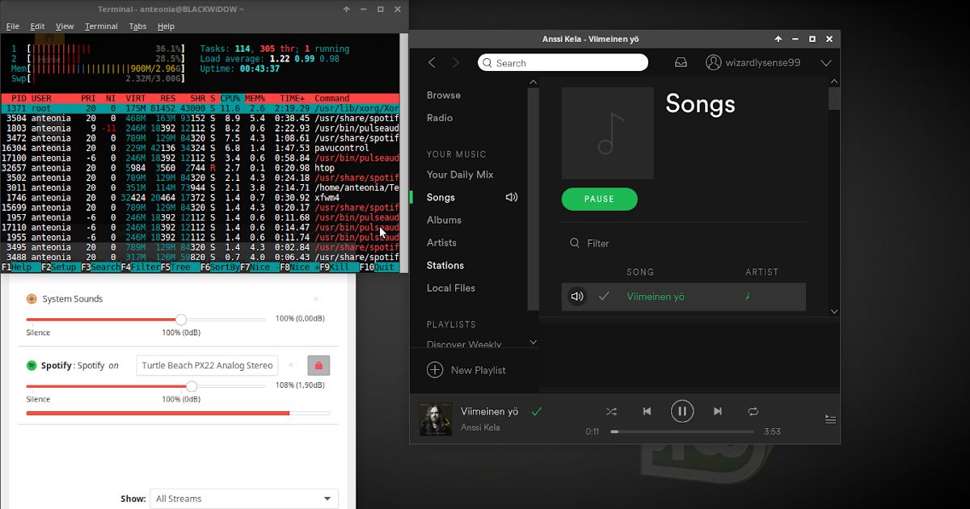970x509 pixels.
Task: Click the htop F10 Quit button
Action: [x=378, y=267]
